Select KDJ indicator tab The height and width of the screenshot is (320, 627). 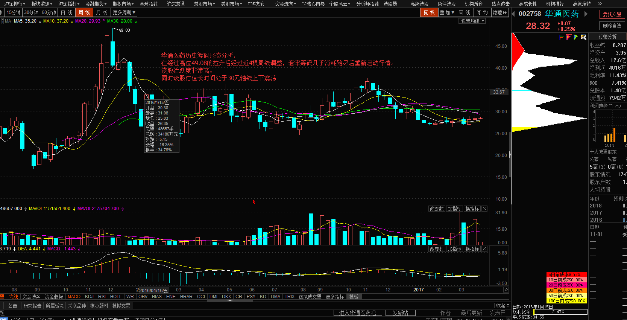(89, 297)
